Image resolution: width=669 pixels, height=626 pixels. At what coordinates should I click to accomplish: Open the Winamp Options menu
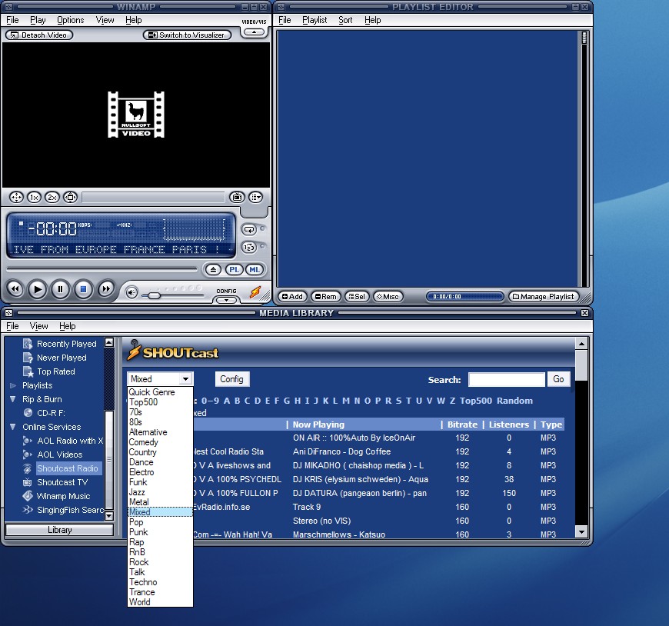(x=71, y=20)
